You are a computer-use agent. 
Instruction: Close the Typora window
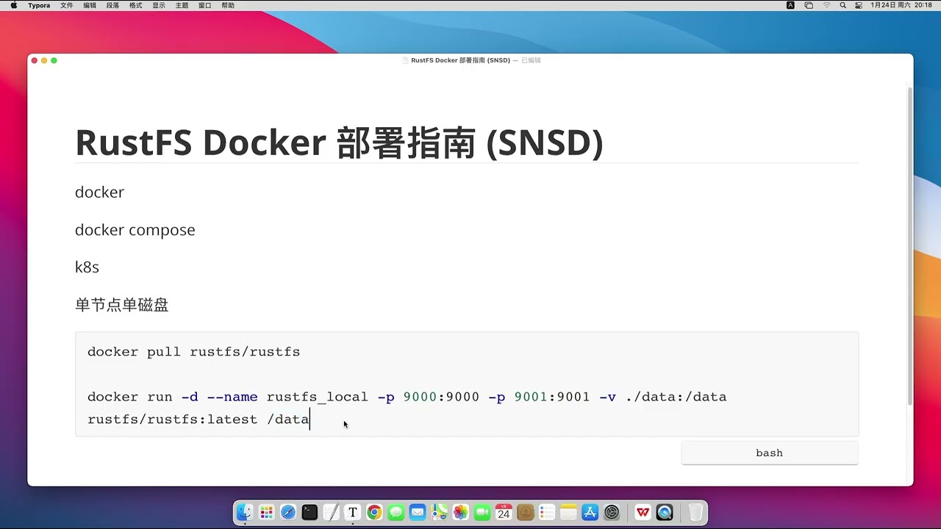coord(35,60)
